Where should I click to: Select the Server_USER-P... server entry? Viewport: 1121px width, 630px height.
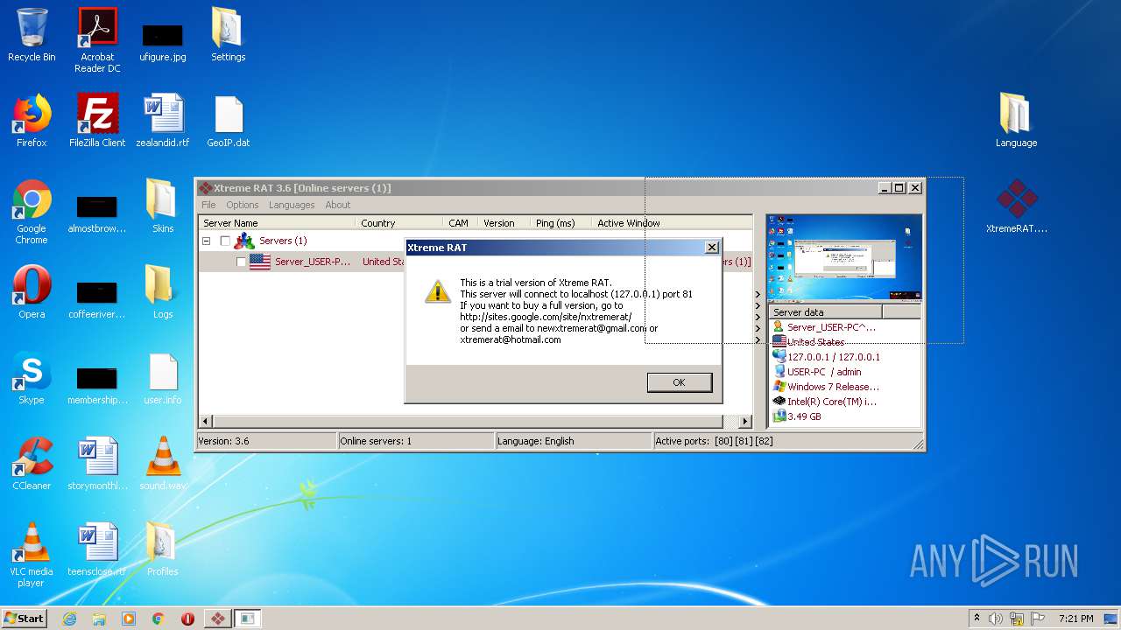coord(313,262)
